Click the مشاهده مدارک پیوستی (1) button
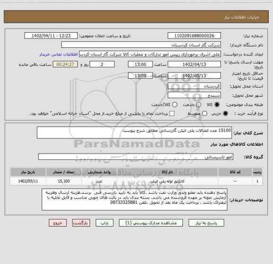Image resolution: width=273 pixels, height=264 pixels. point(151,223)
